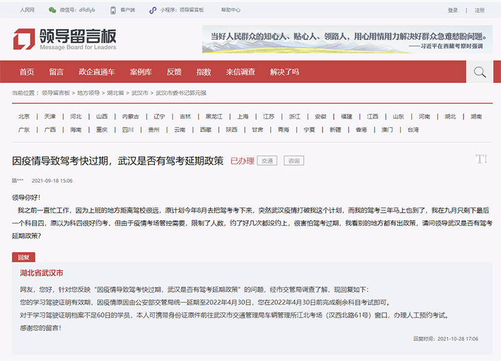
Task: Click 湖北省 in the breadcrumb
Action: click(x=115, y=93)
